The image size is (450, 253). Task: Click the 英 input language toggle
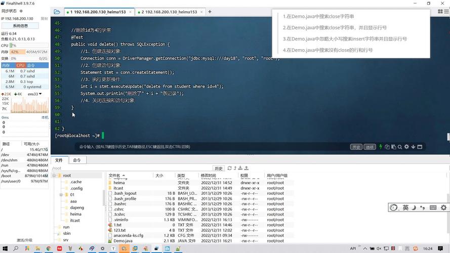coord(405,207)
